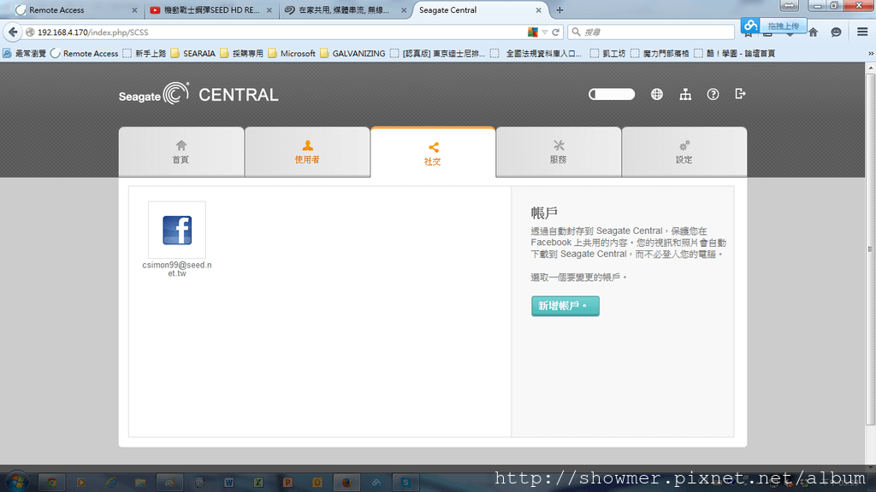Open the 魔力門部落格 bookmark
The height and width of the screenshot is (492, 876).
coord(660,54)
